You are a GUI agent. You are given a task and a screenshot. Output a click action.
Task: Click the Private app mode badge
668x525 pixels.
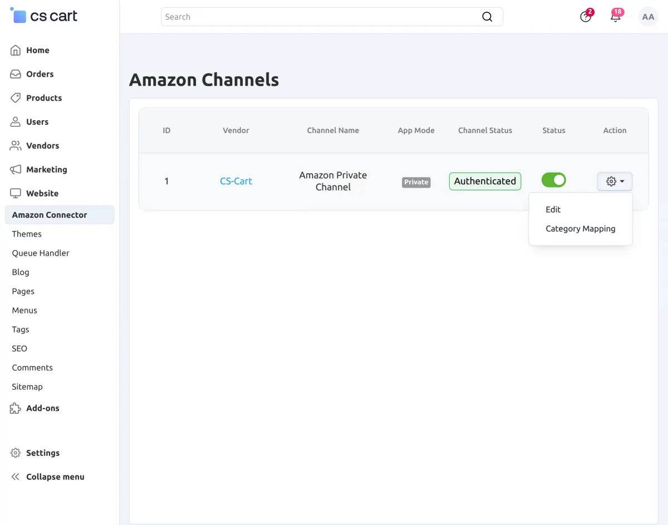416,182
